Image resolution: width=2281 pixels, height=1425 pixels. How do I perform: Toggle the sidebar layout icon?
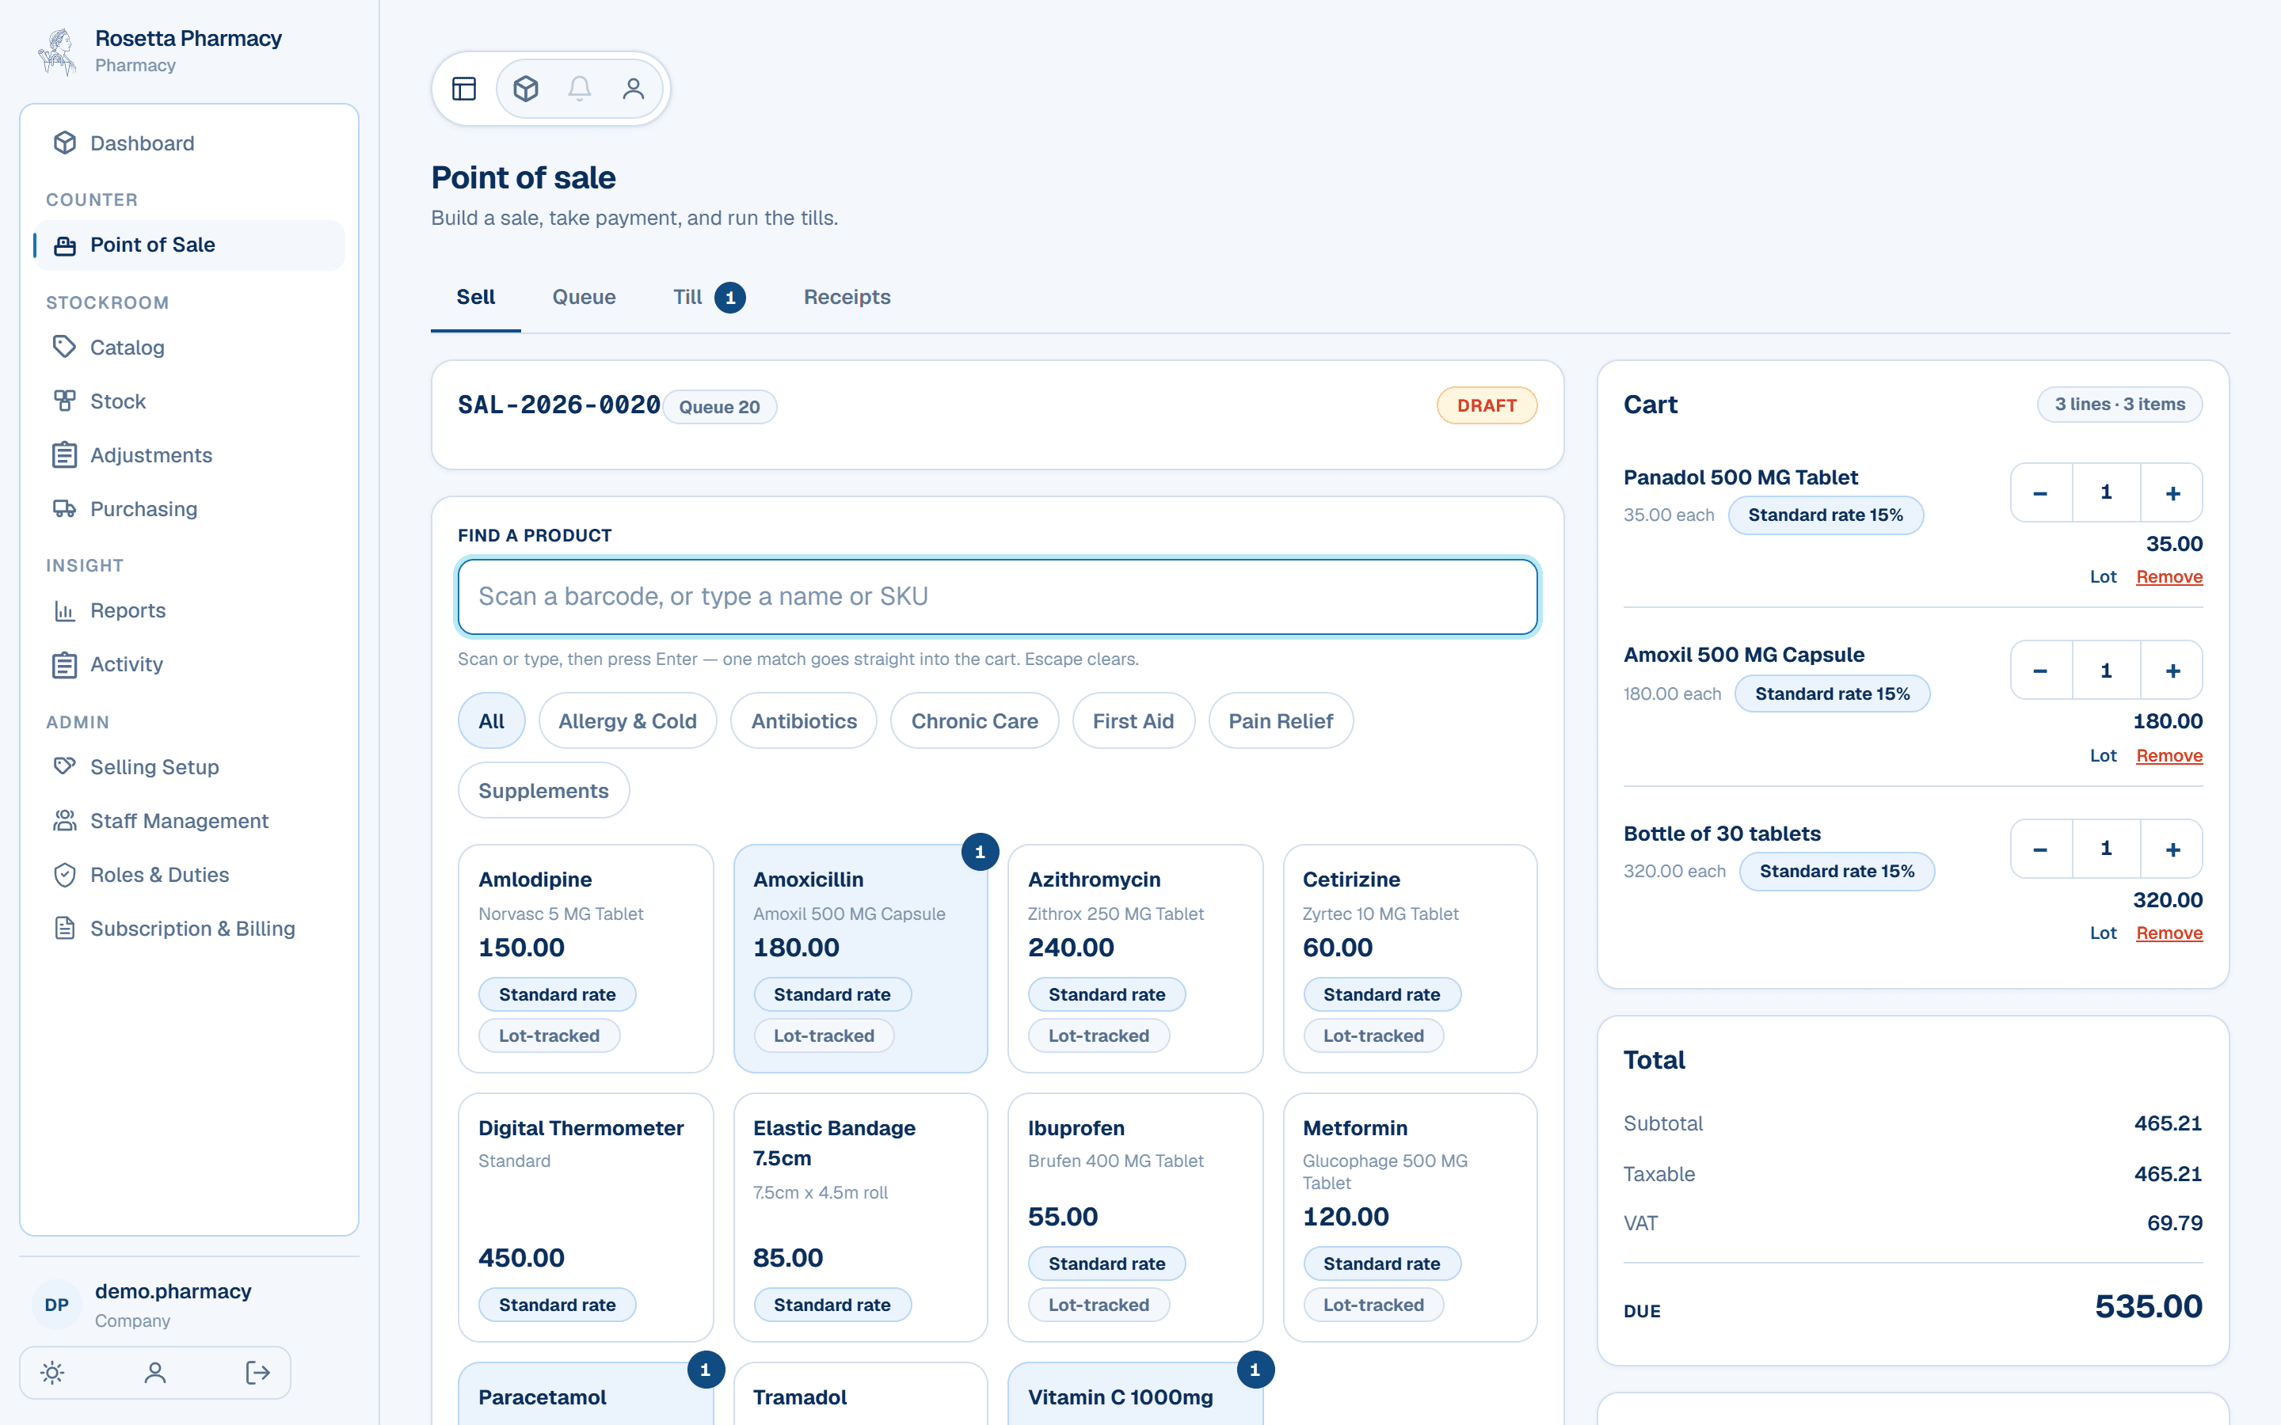tap(464, 89)
